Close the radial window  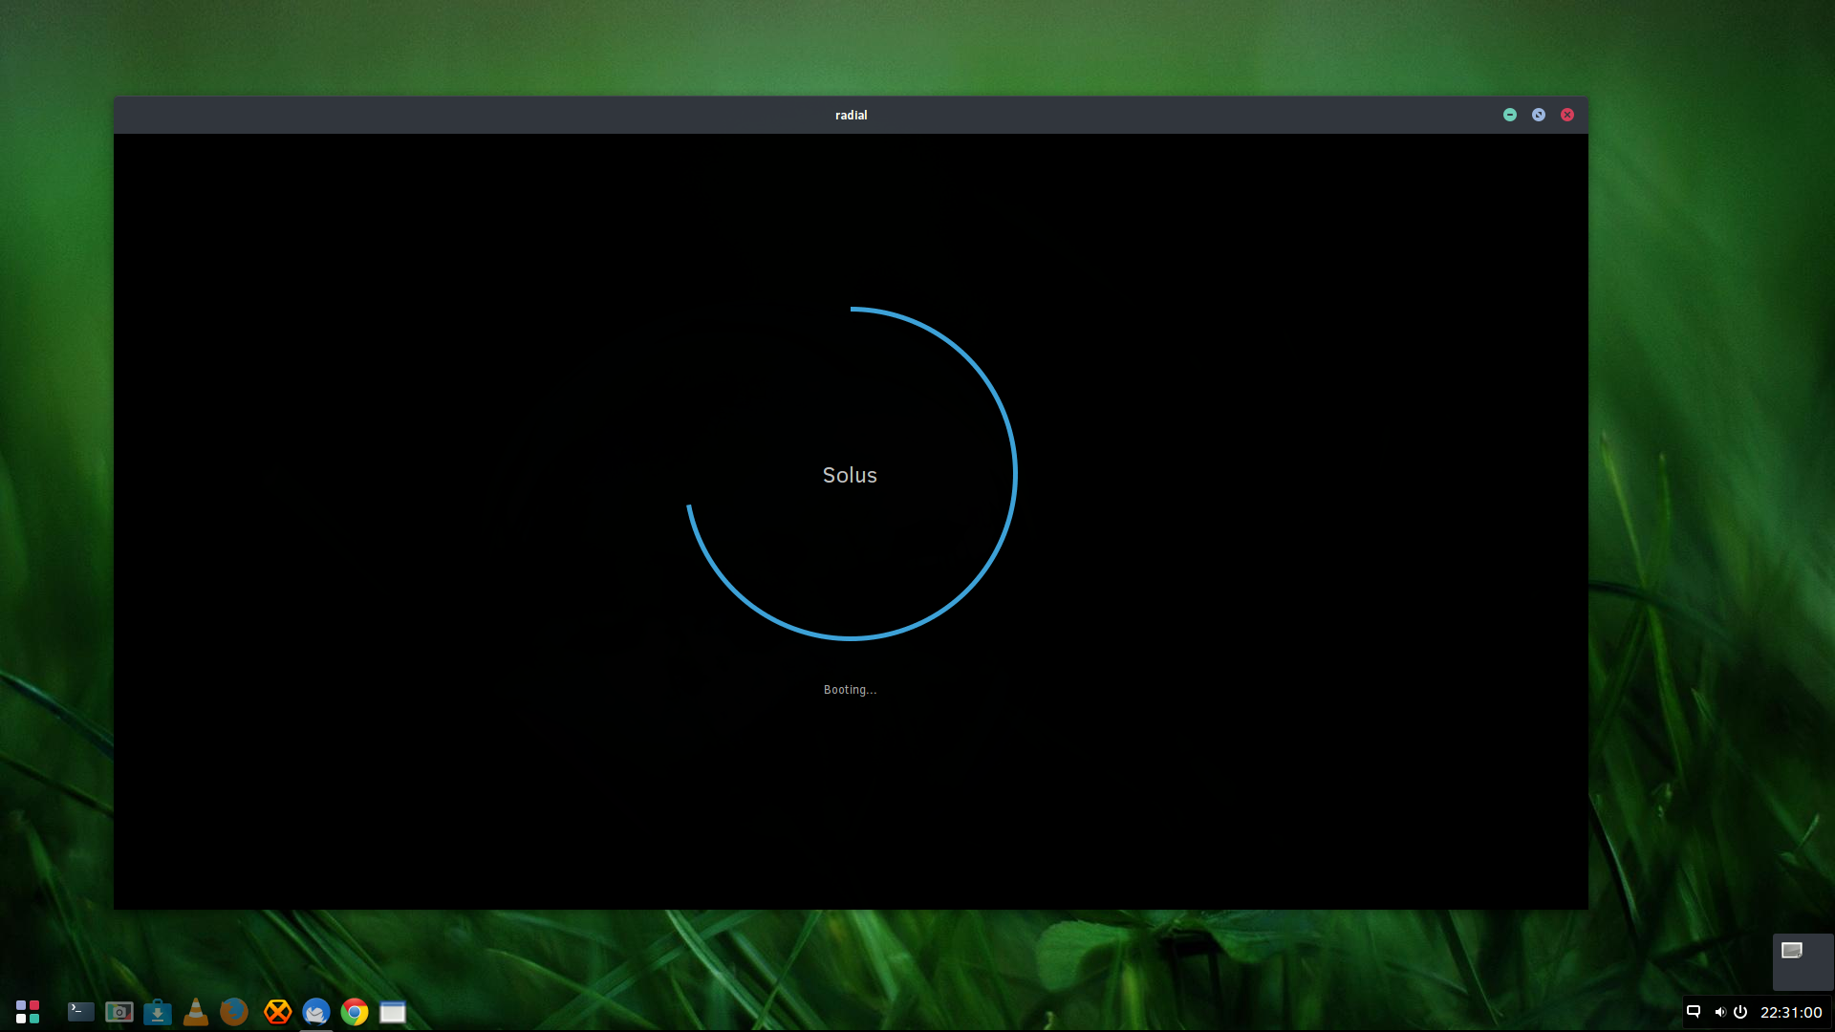[x=1567, y=115]
